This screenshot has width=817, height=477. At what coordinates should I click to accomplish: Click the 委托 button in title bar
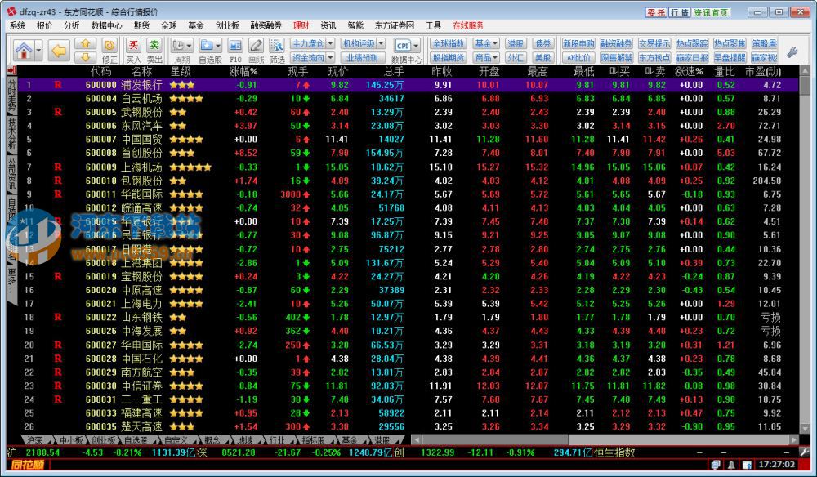pyautogui.click(x=656, y=12)
